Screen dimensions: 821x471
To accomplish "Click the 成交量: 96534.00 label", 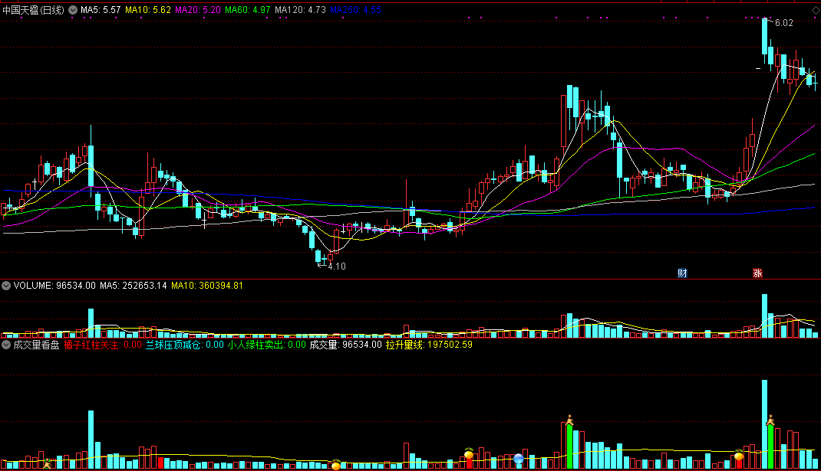I will (x=345, y=345).
